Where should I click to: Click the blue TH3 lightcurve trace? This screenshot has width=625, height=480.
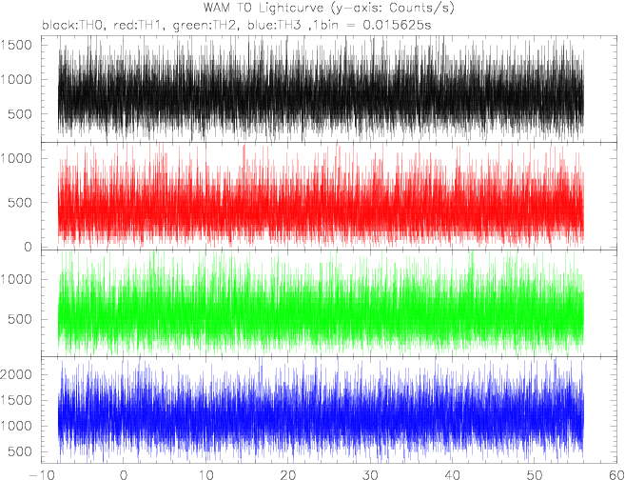[321, 410]
